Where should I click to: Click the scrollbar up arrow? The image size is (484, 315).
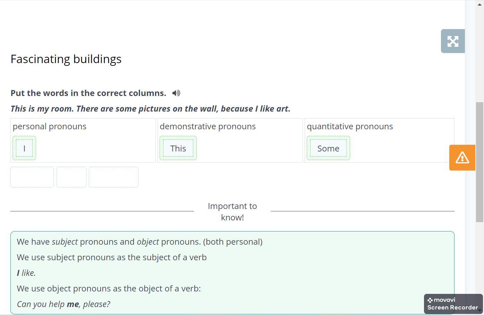(479, 4)
